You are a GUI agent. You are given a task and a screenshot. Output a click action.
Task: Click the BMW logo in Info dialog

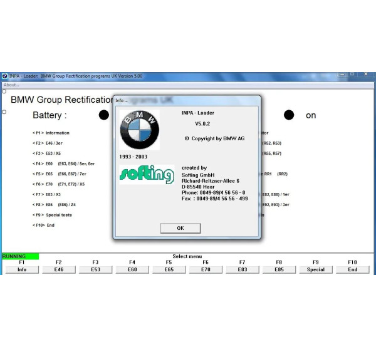(x=140, y=130)
